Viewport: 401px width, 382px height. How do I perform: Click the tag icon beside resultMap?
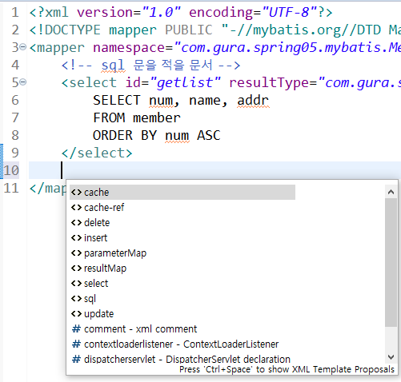(x=76, y=269)
